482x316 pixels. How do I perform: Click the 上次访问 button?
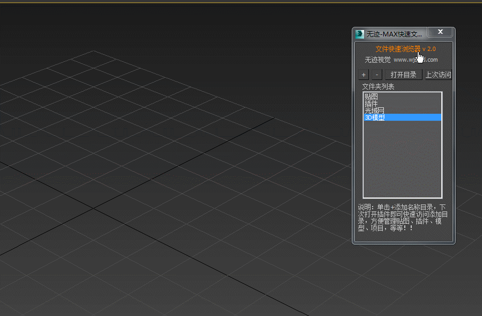tap(438, 75)
